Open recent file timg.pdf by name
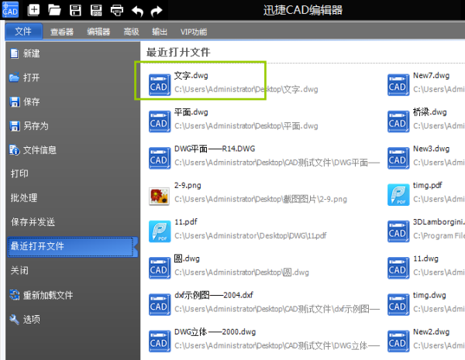 click(x=428, y=186)
